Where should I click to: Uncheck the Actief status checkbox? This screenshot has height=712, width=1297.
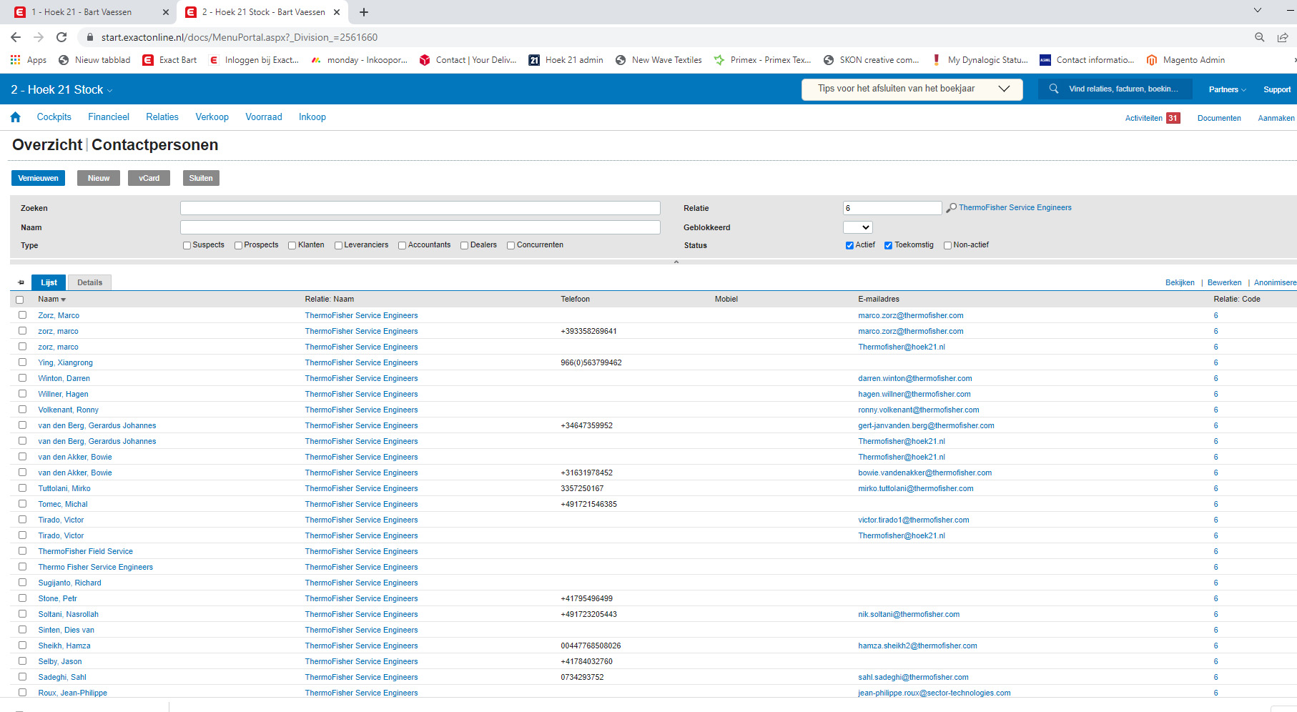[849, 245]
